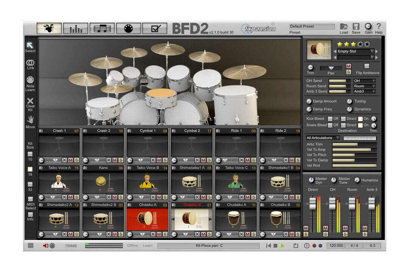
Task: Switch to the Mixer page tab
Action: [x=76, y=28]
